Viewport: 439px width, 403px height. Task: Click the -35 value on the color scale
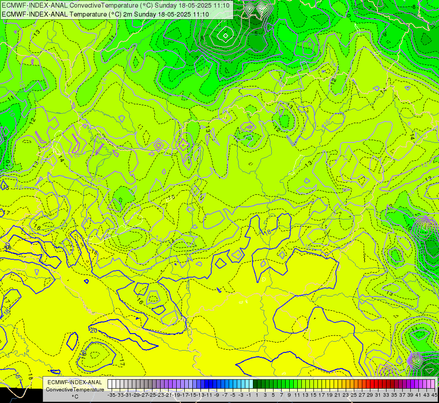coord(112,395)
